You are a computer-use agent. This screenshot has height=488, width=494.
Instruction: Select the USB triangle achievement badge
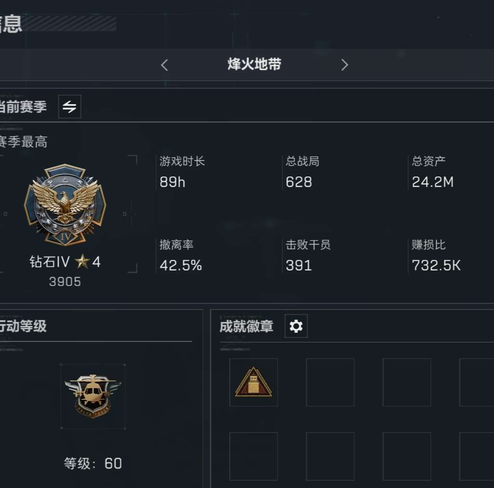tap(254, 382)
